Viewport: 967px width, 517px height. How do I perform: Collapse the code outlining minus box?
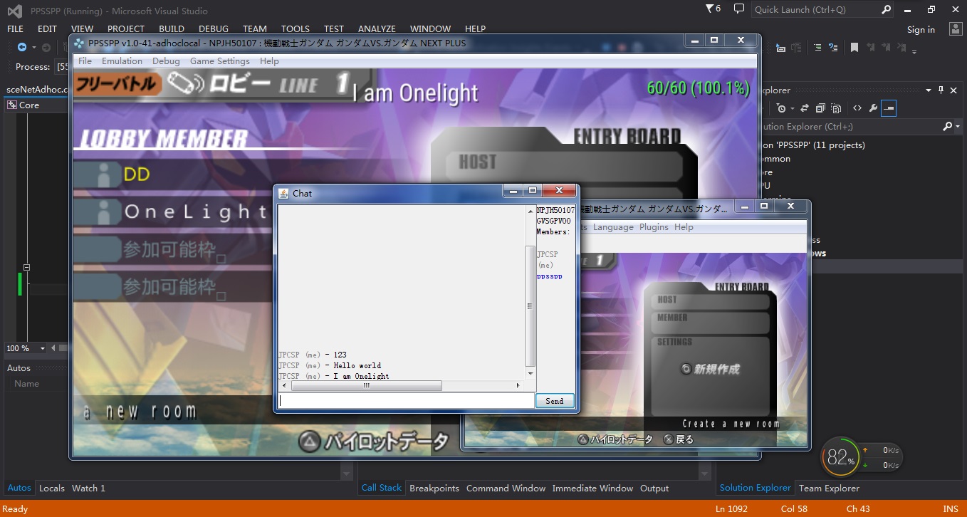click(x=26, y=268)
